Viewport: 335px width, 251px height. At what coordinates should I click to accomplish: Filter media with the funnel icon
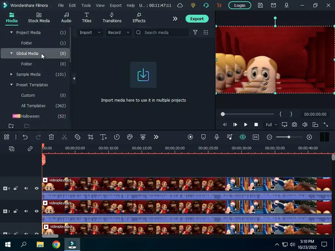(195, 32)
